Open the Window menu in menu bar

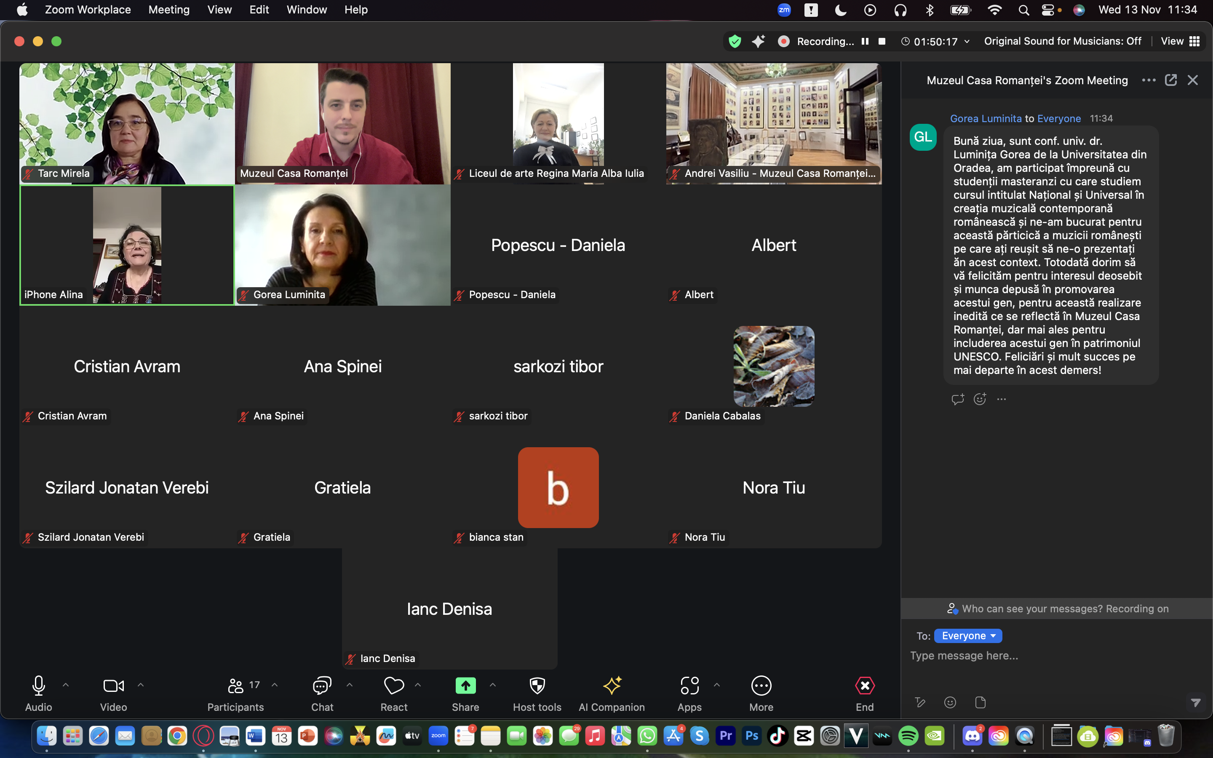coord(306,10)
